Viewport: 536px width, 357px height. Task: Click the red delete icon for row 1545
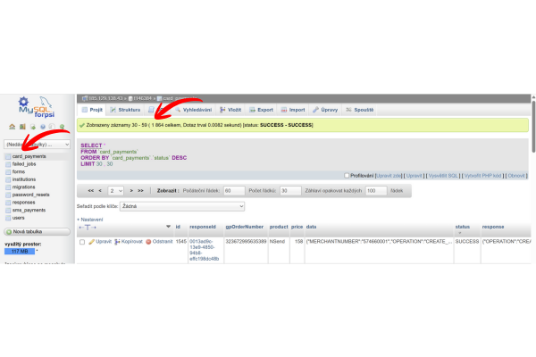click(148, 241)
